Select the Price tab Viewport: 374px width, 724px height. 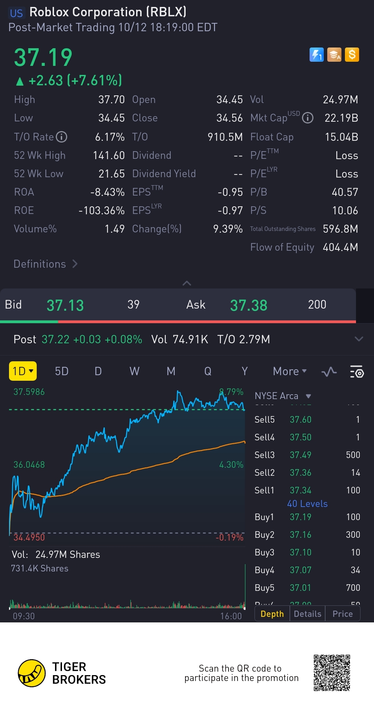(342, 614)
